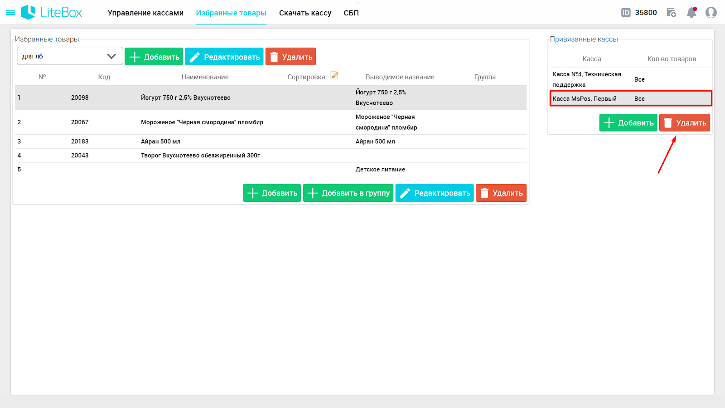Click Добавить button below products table
725x408 pixels.
[272, 193]
